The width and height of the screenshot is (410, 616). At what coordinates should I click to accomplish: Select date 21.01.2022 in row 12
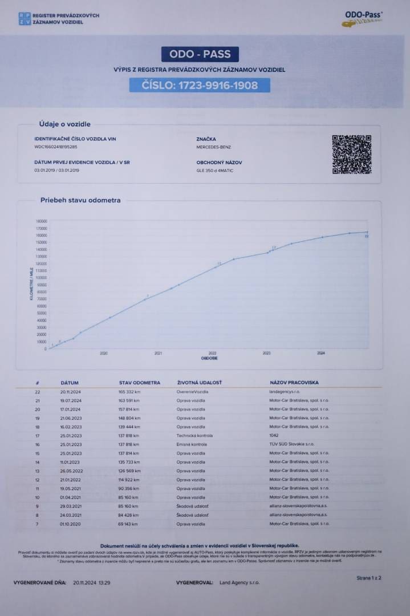tap(70, 480)
